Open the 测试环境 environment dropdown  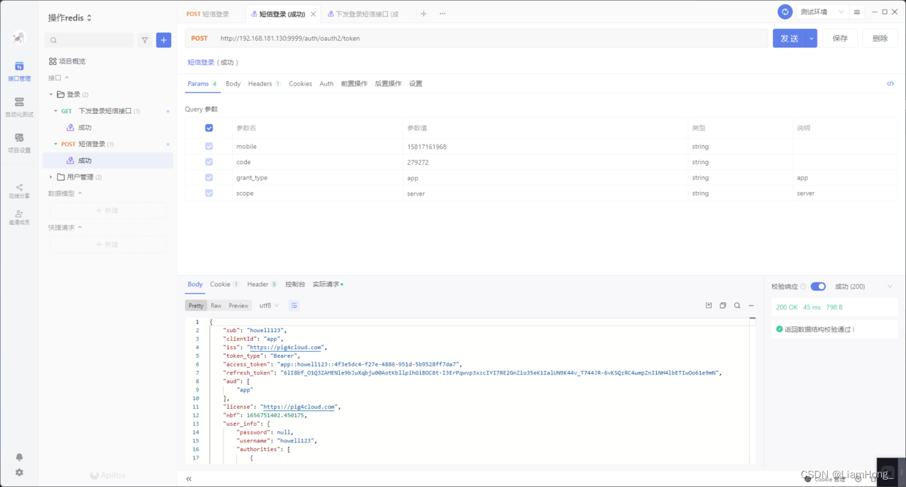(822, 12)
